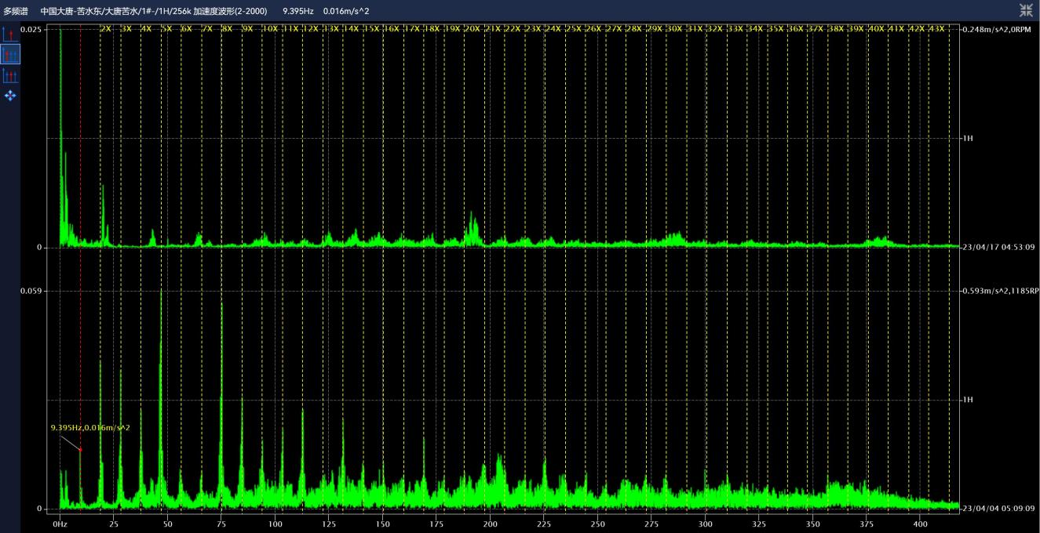Click the 200 tick on the frequency axis
This screenshot has height=533, width=1040.
tap(490, 523)
